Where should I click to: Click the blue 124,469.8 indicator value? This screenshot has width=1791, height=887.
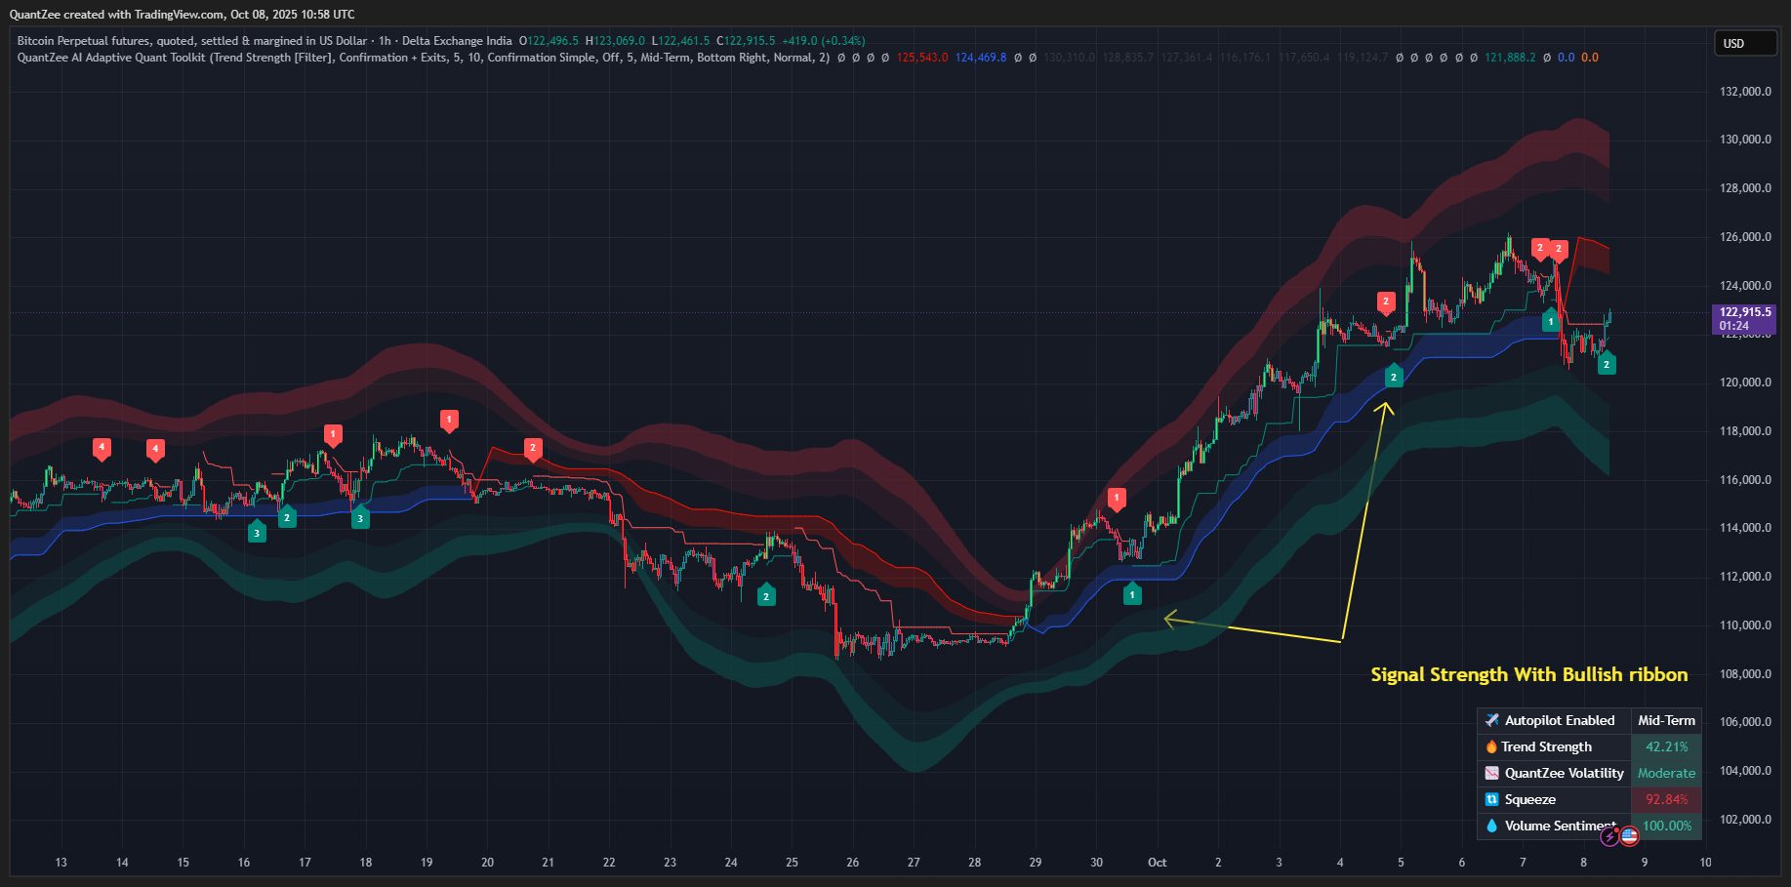pyautogui.click(x=980, y=58)
